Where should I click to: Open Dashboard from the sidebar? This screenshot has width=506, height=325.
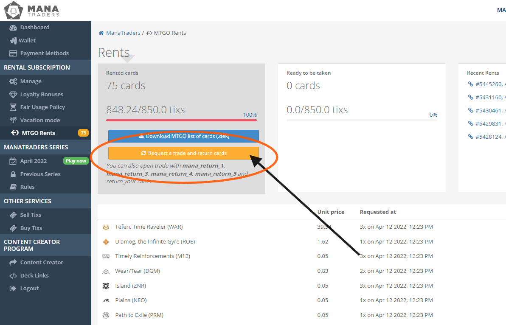tap(34, 28)
